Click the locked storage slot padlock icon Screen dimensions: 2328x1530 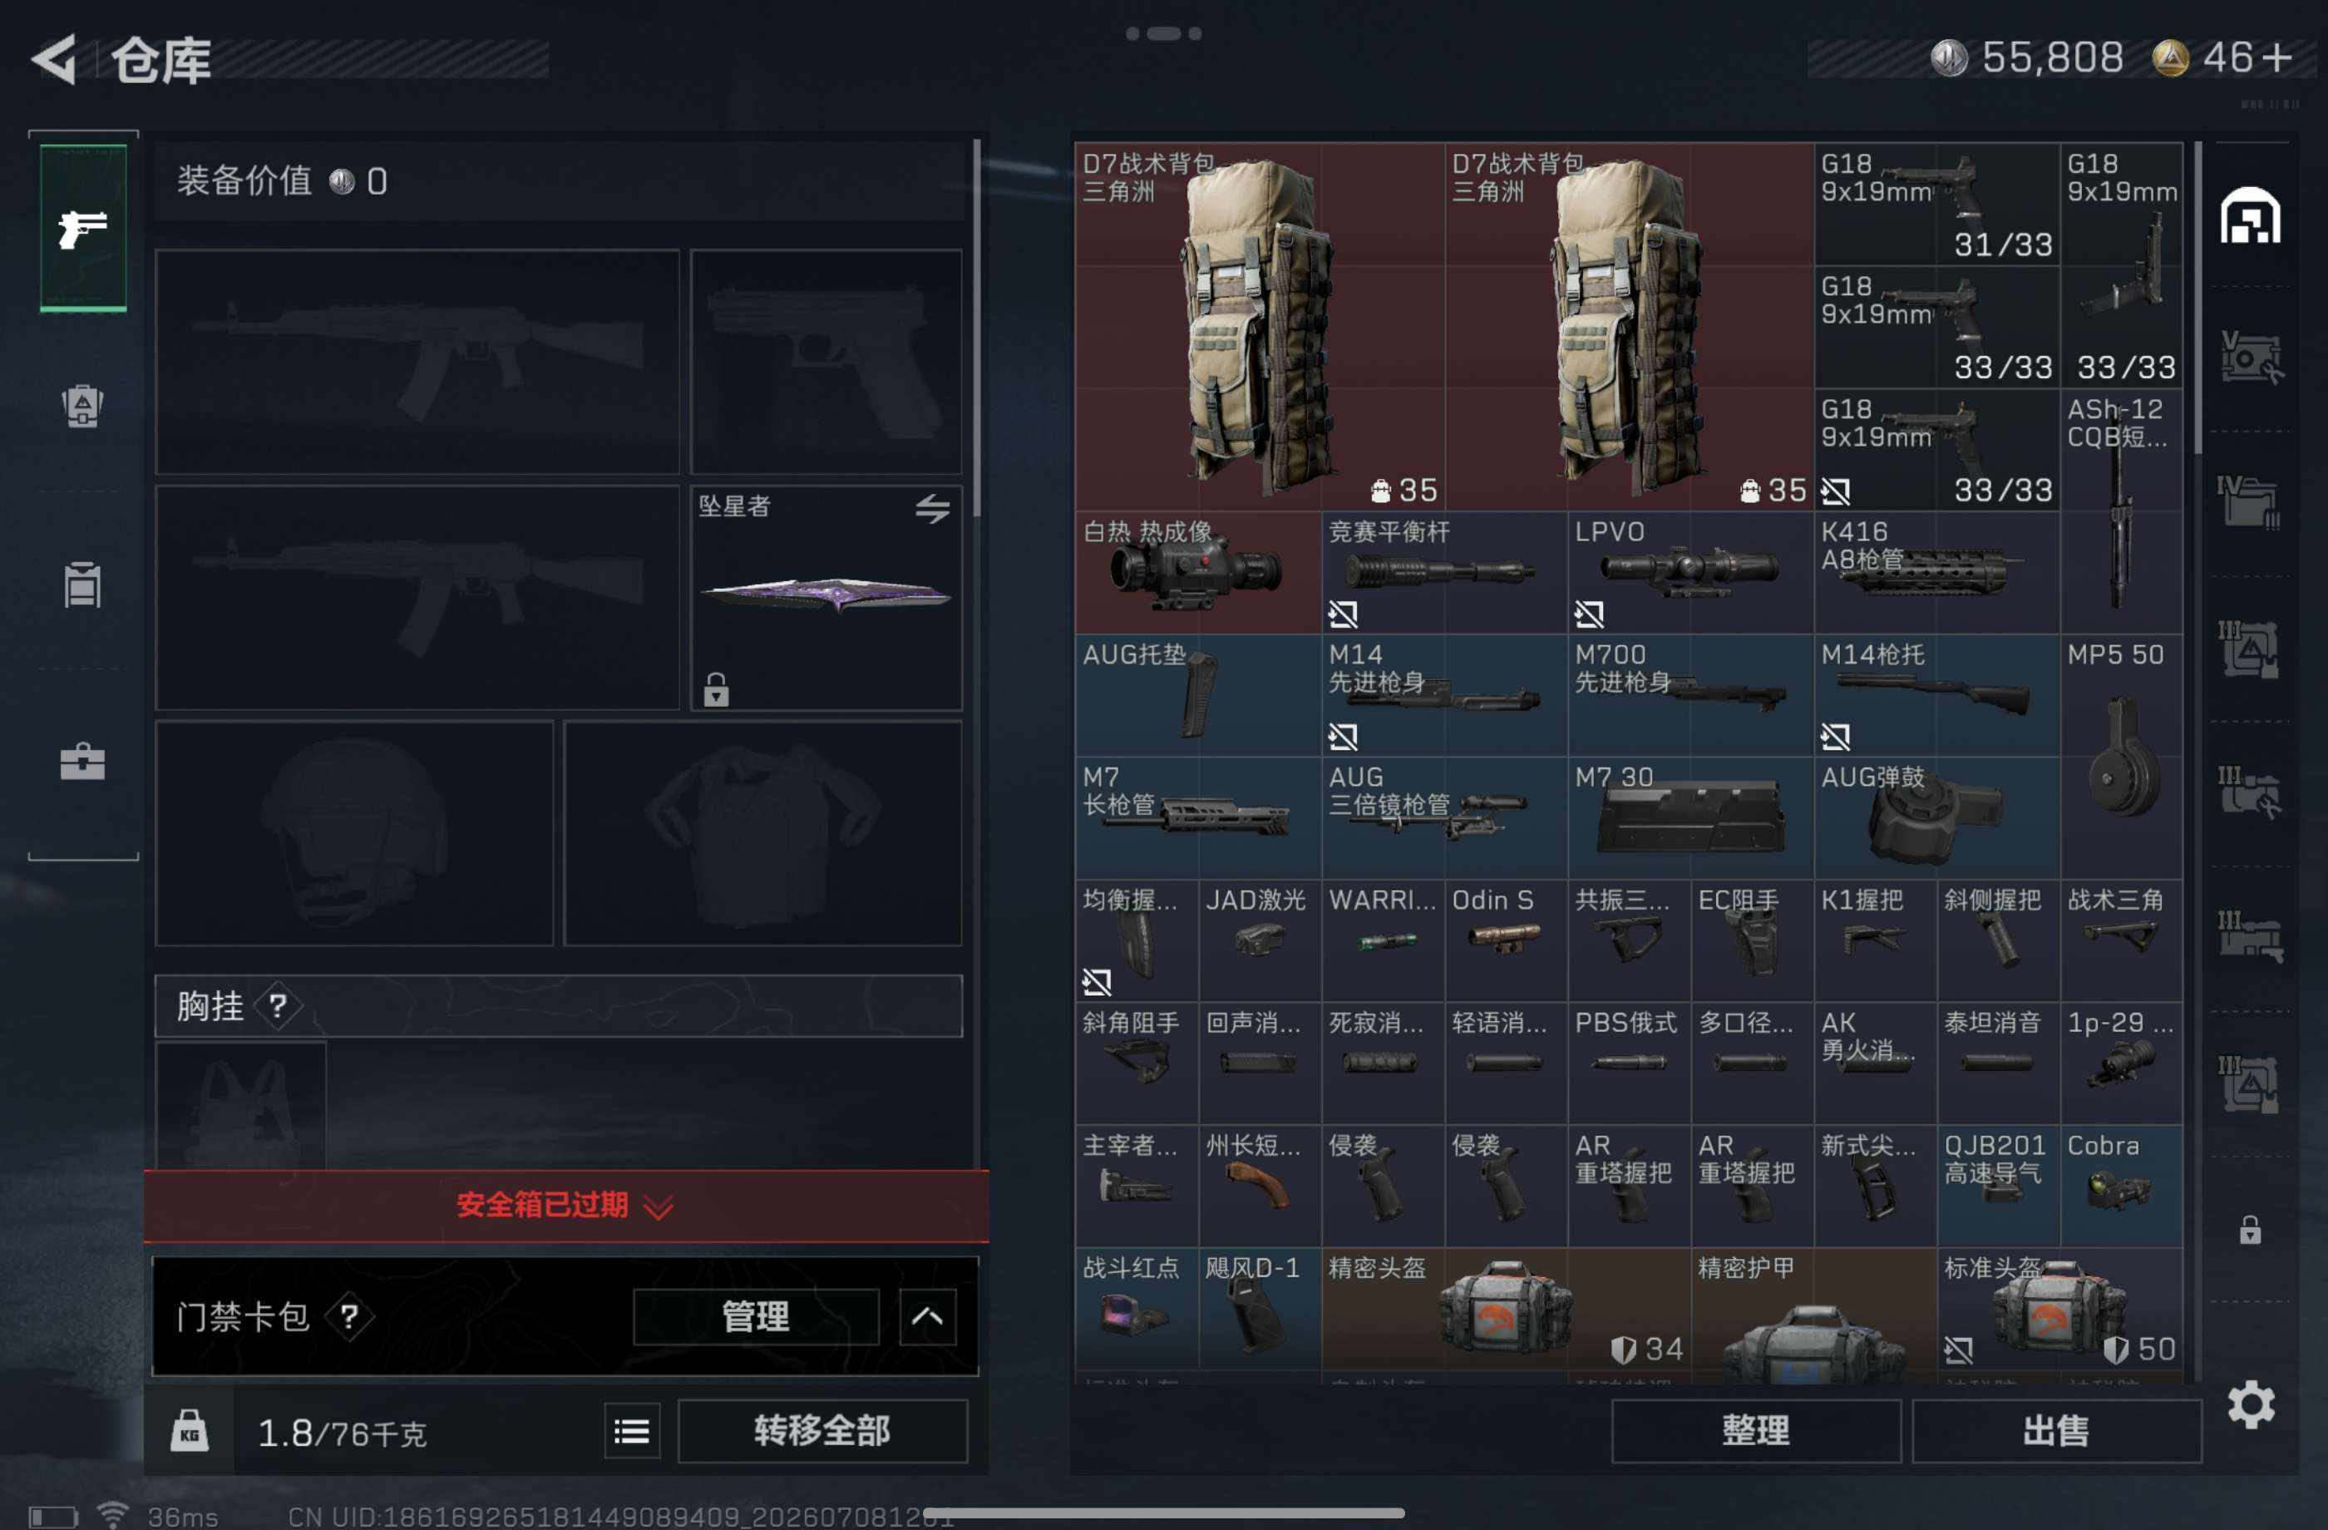pyautogui.click(x=2249, y=1230)
